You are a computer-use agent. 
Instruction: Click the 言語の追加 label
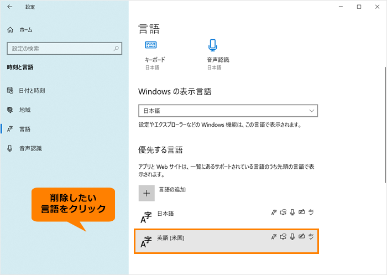172,190
